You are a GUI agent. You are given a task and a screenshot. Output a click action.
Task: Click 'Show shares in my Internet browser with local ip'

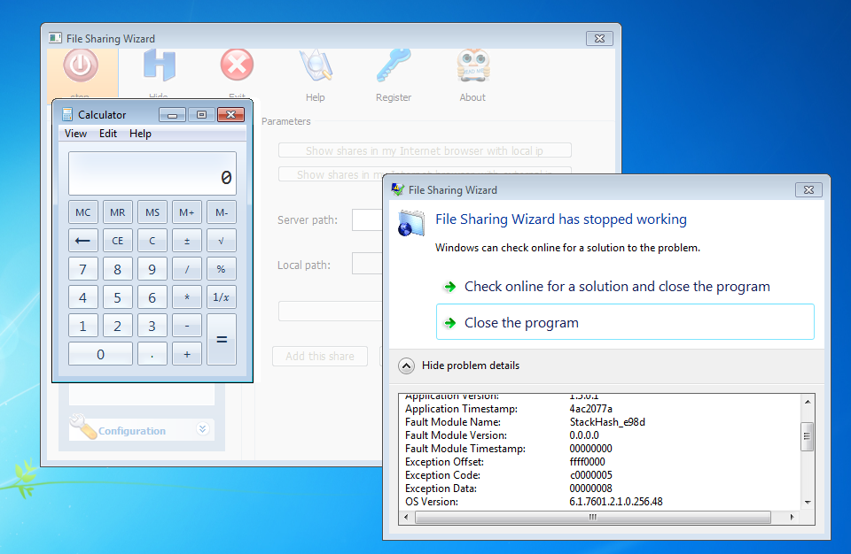[x=425, y=150]
